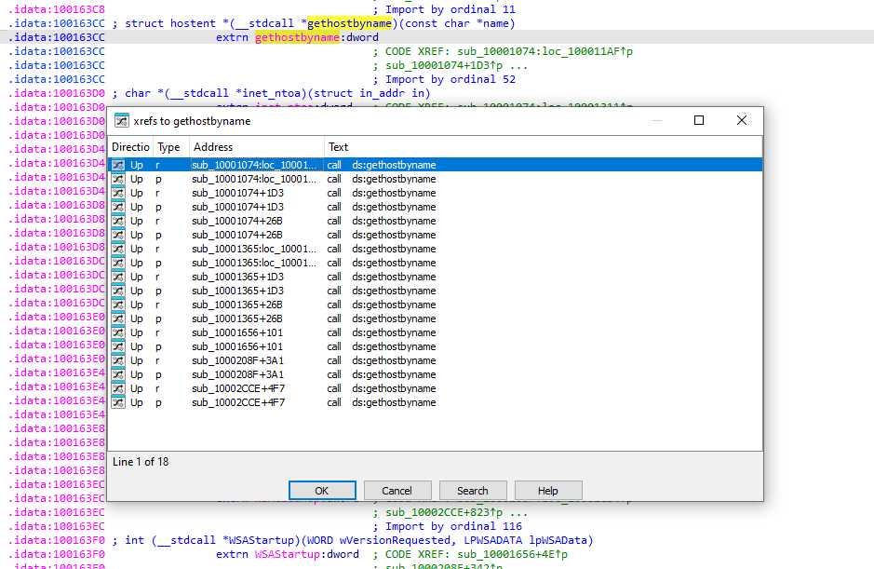The image size is (874, 569).
Task: Sort the list by Directio column header
Action: [x=130, y=147]
